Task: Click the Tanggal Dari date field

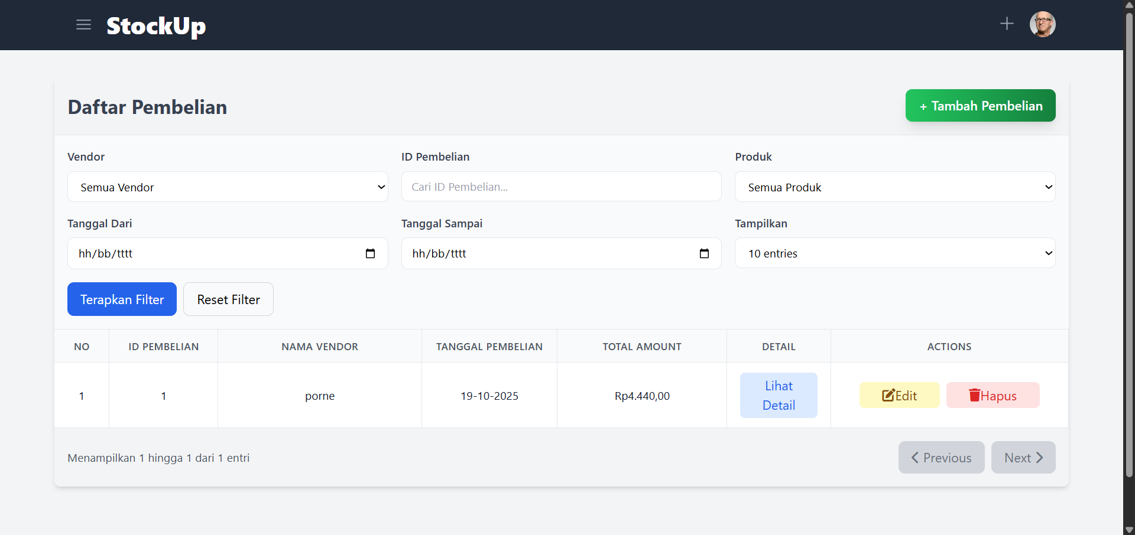Action: [213, 253]
